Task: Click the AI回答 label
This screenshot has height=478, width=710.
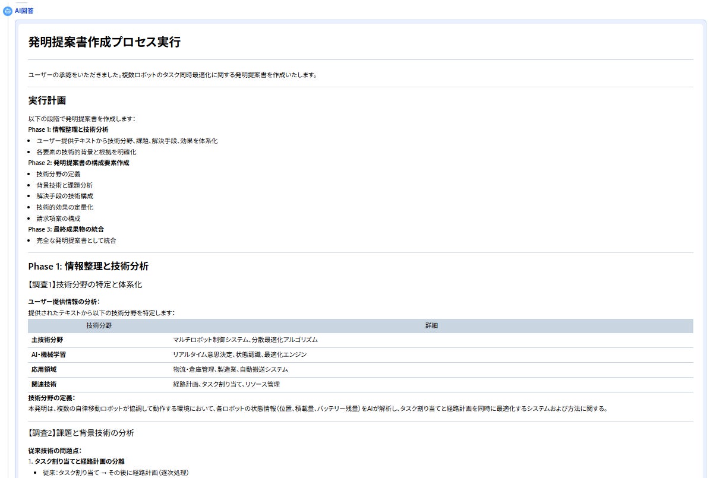Action: (24, 11)
